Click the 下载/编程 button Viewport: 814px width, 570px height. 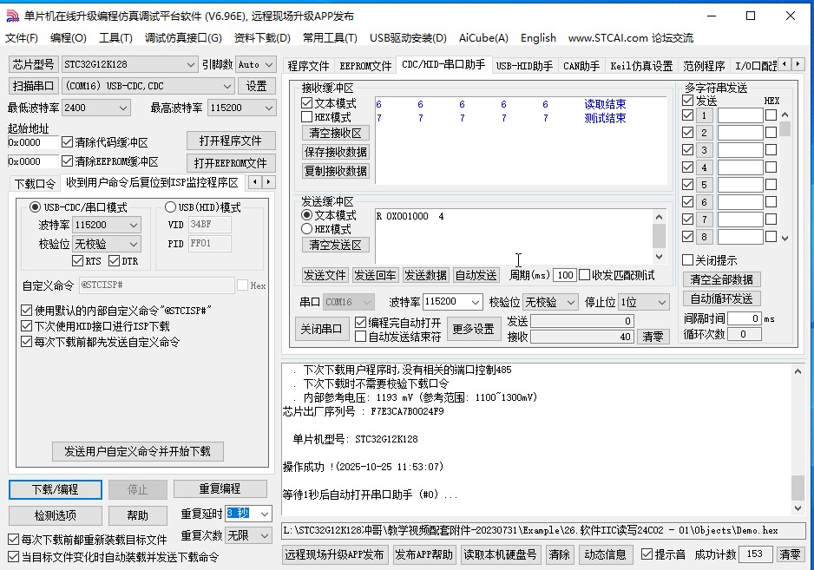56,488
